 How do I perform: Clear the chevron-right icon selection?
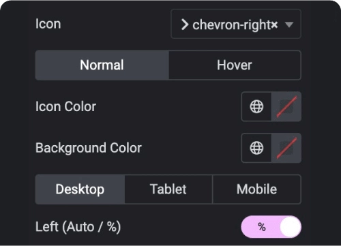(275, 25)
